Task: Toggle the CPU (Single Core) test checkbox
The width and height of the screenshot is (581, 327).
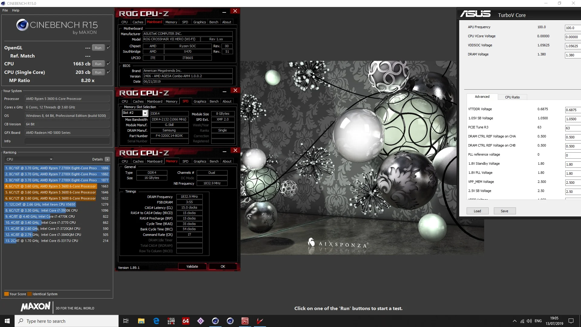Action: coord(108,72)
